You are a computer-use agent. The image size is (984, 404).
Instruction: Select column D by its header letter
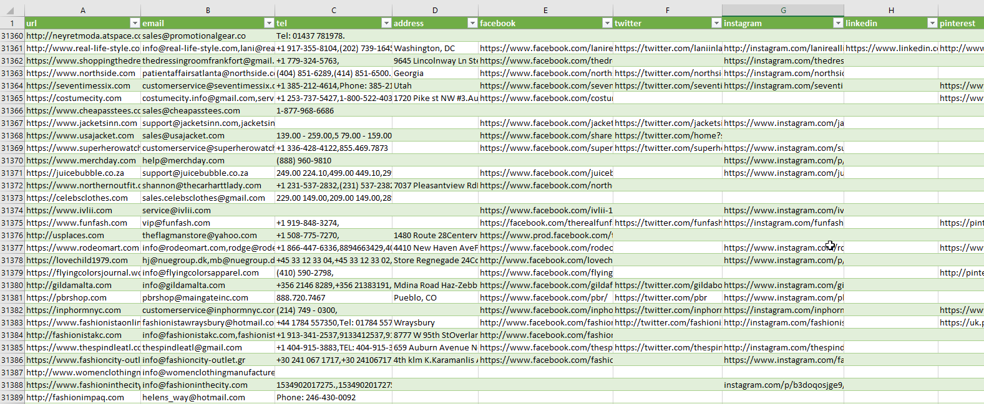click(436, 11)
